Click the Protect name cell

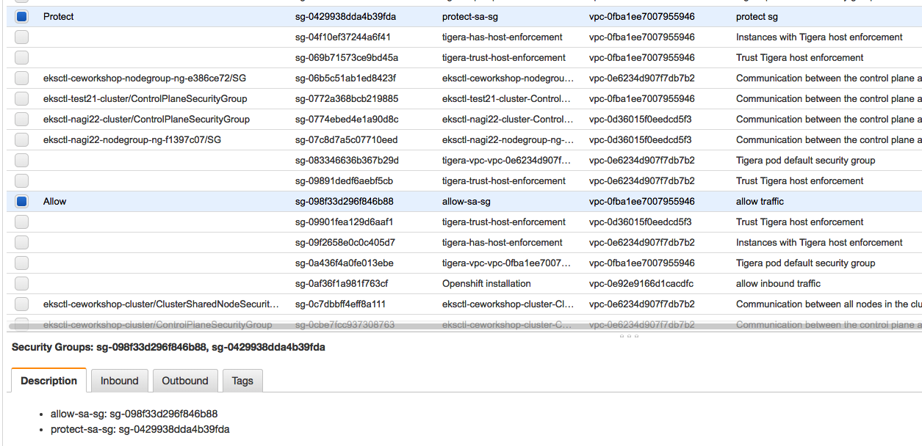59,16
